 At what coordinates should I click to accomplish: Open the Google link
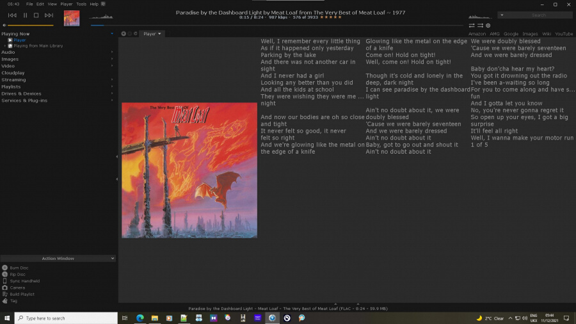click(511, 34)
